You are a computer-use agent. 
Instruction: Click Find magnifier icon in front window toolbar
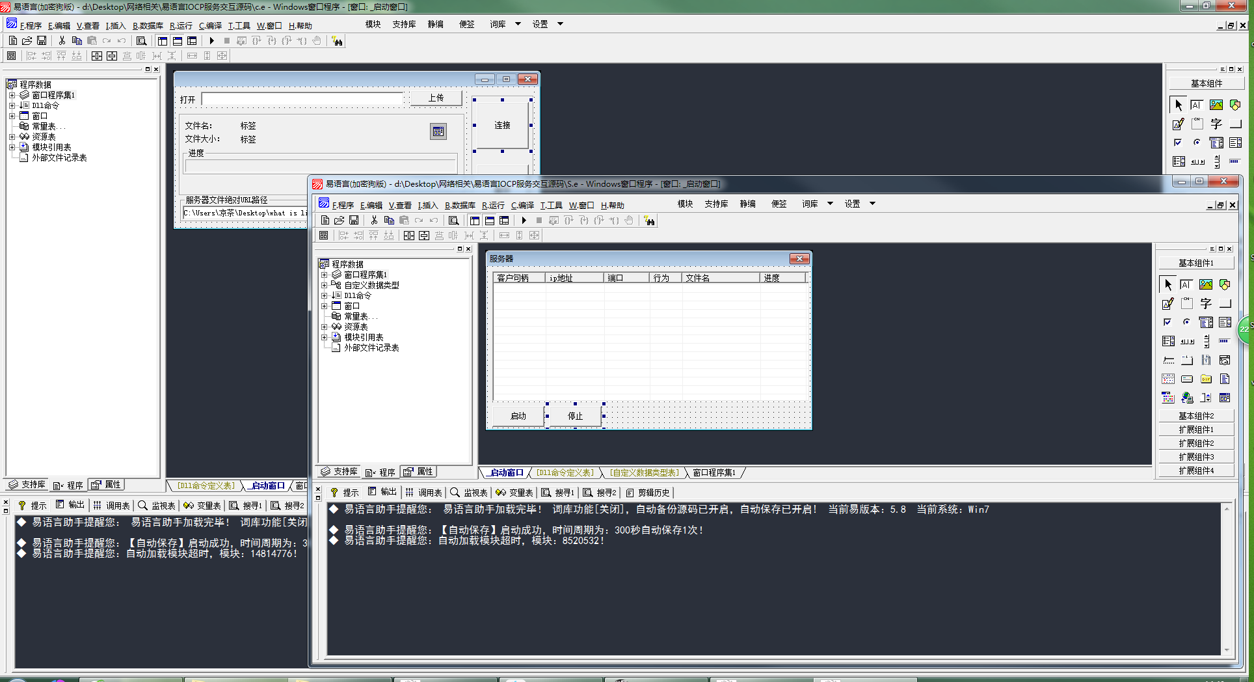(x=454, y=221)
